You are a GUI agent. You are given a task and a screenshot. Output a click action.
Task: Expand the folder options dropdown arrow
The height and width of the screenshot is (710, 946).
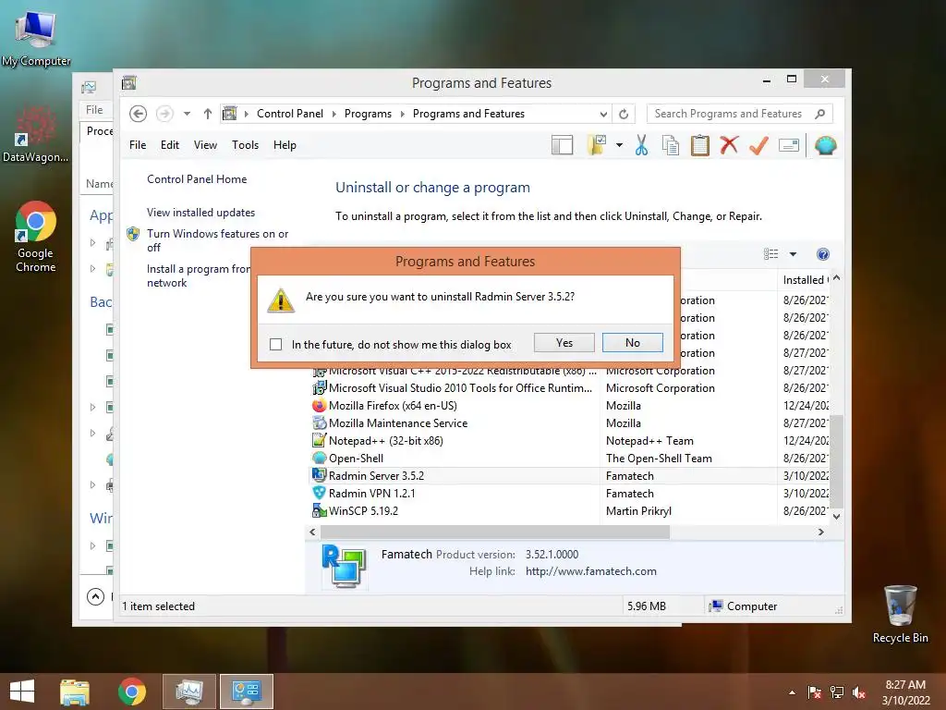[619, 145]
